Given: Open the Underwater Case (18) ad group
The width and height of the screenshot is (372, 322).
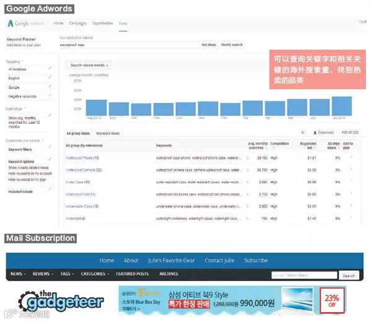Looking at the screenshot, I should click(x=82, y=206).
